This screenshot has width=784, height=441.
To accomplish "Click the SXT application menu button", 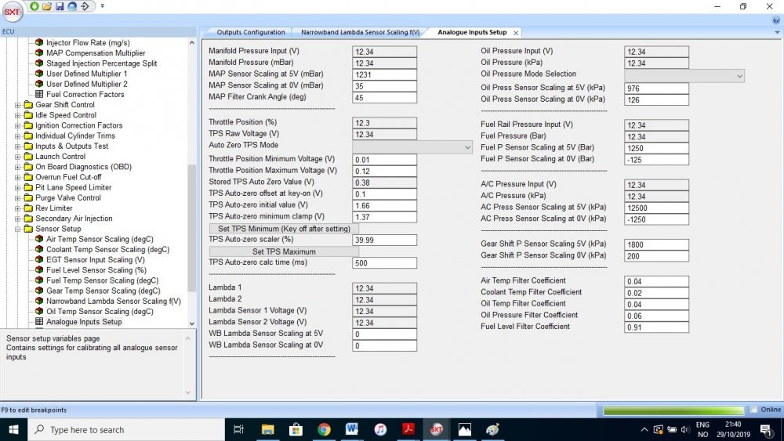I will click(13, 13).
